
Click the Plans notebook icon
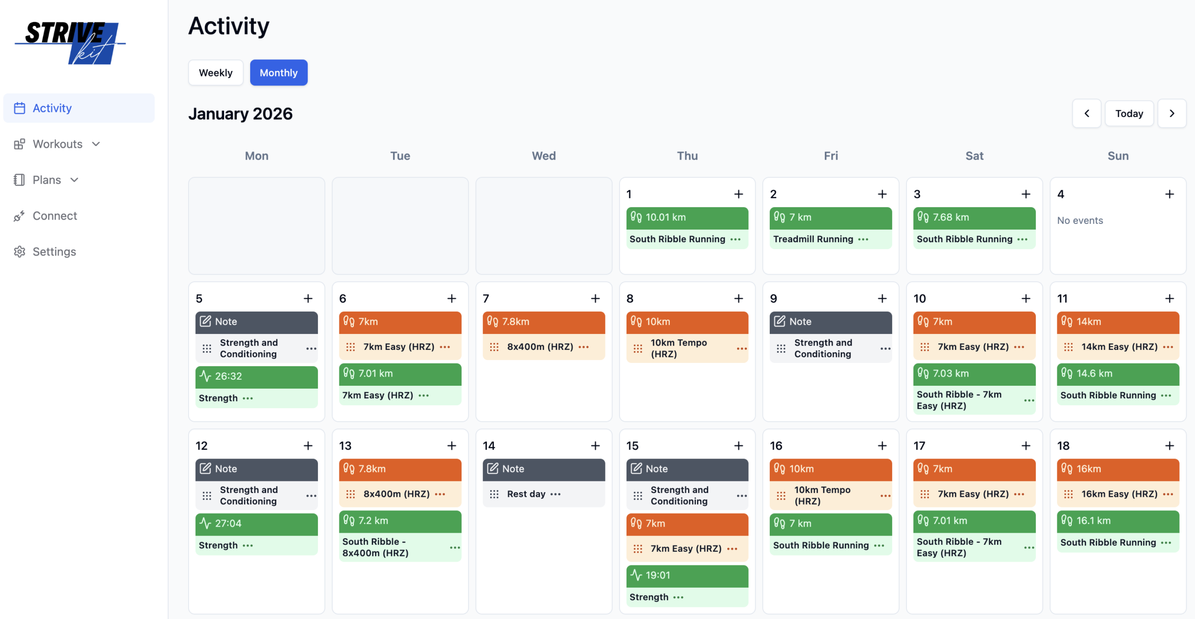[x=20, y=180]
